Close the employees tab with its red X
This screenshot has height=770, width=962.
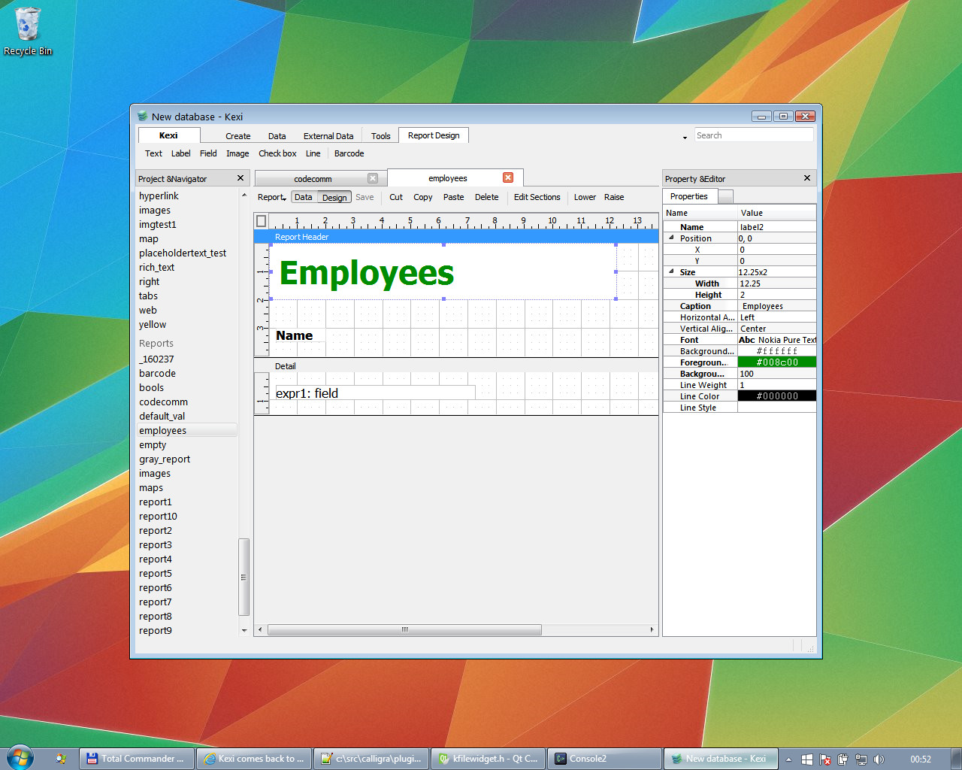(508, 177)
